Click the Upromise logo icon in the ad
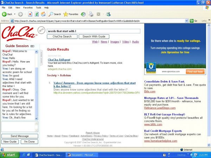This screenshot has height=158, width=211. pos(151,67)
